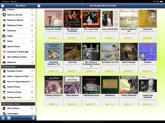Open Caesar and Cleopatra cover
Image resolution: width=165 pixels, height=123 pixels.
coord(148,85)
